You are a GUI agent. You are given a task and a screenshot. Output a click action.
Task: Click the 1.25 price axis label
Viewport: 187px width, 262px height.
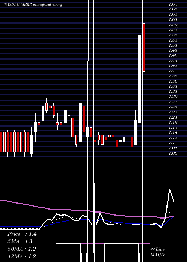pos(173,107)
